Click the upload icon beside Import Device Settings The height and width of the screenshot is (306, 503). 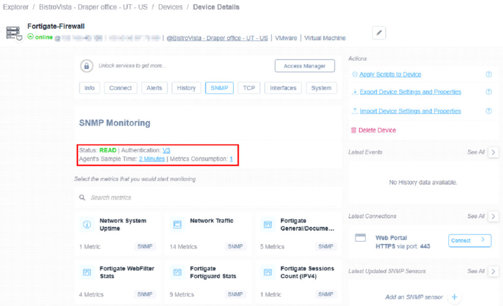pos(355,111)
